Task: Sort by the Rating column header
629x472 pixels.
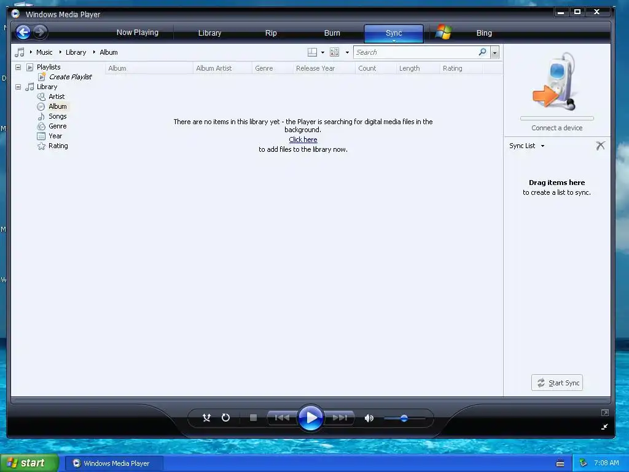Action: [x=461, y=68]
